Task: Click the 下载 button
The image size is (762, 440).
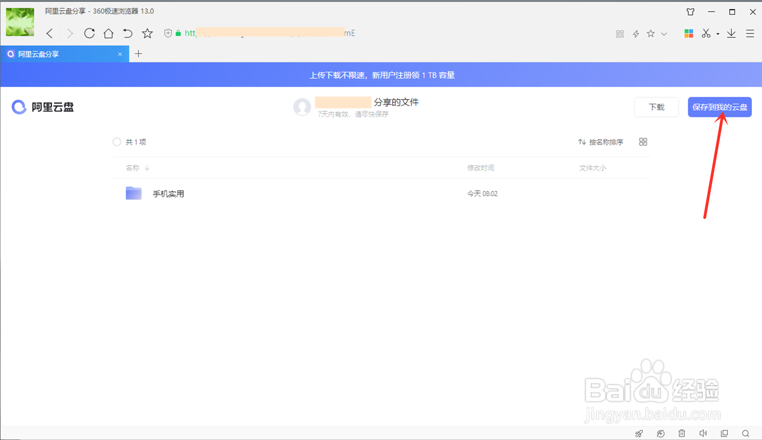Action: [657, 107]
